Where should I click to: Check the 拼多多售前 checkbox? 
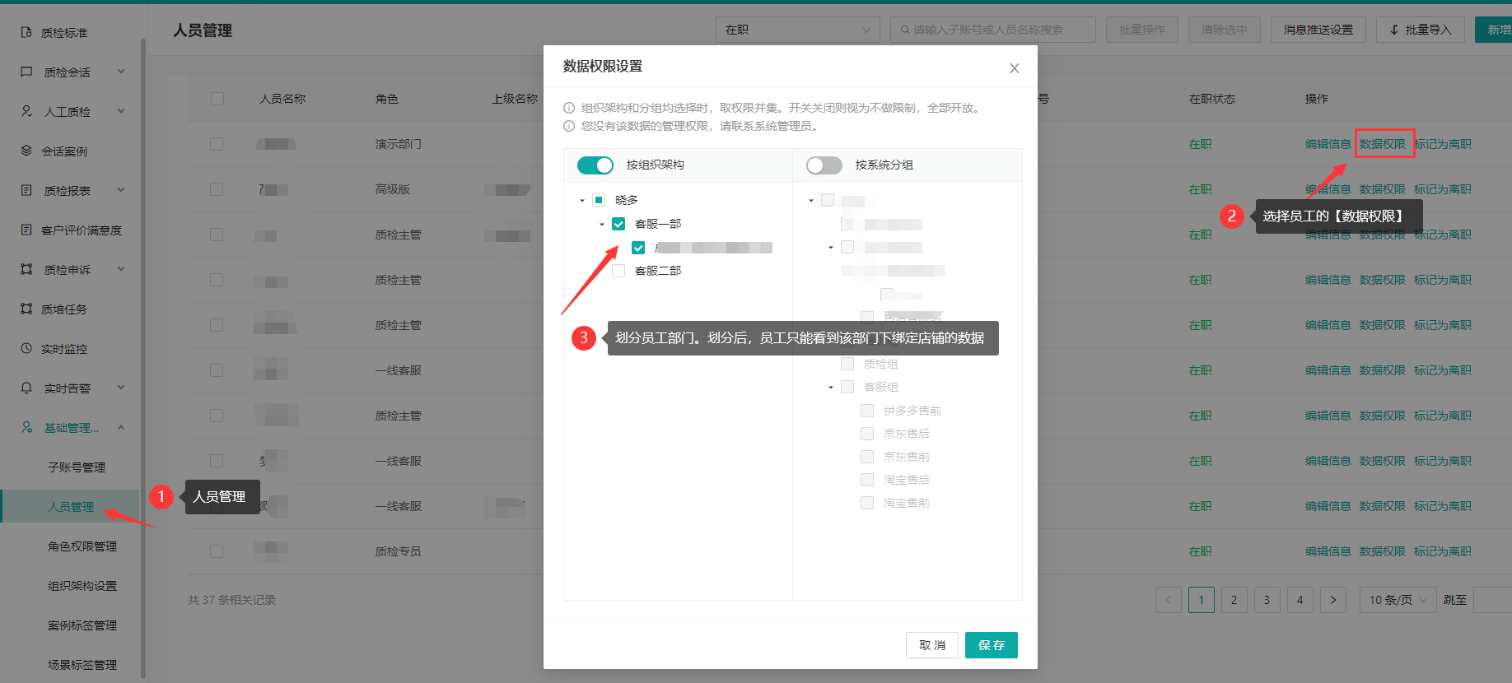click(x=867, y=411)
